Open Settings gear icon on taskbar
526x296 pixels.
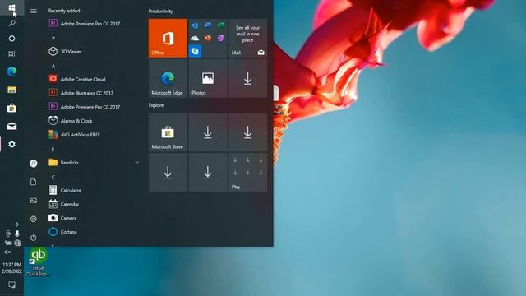[12, 145]
